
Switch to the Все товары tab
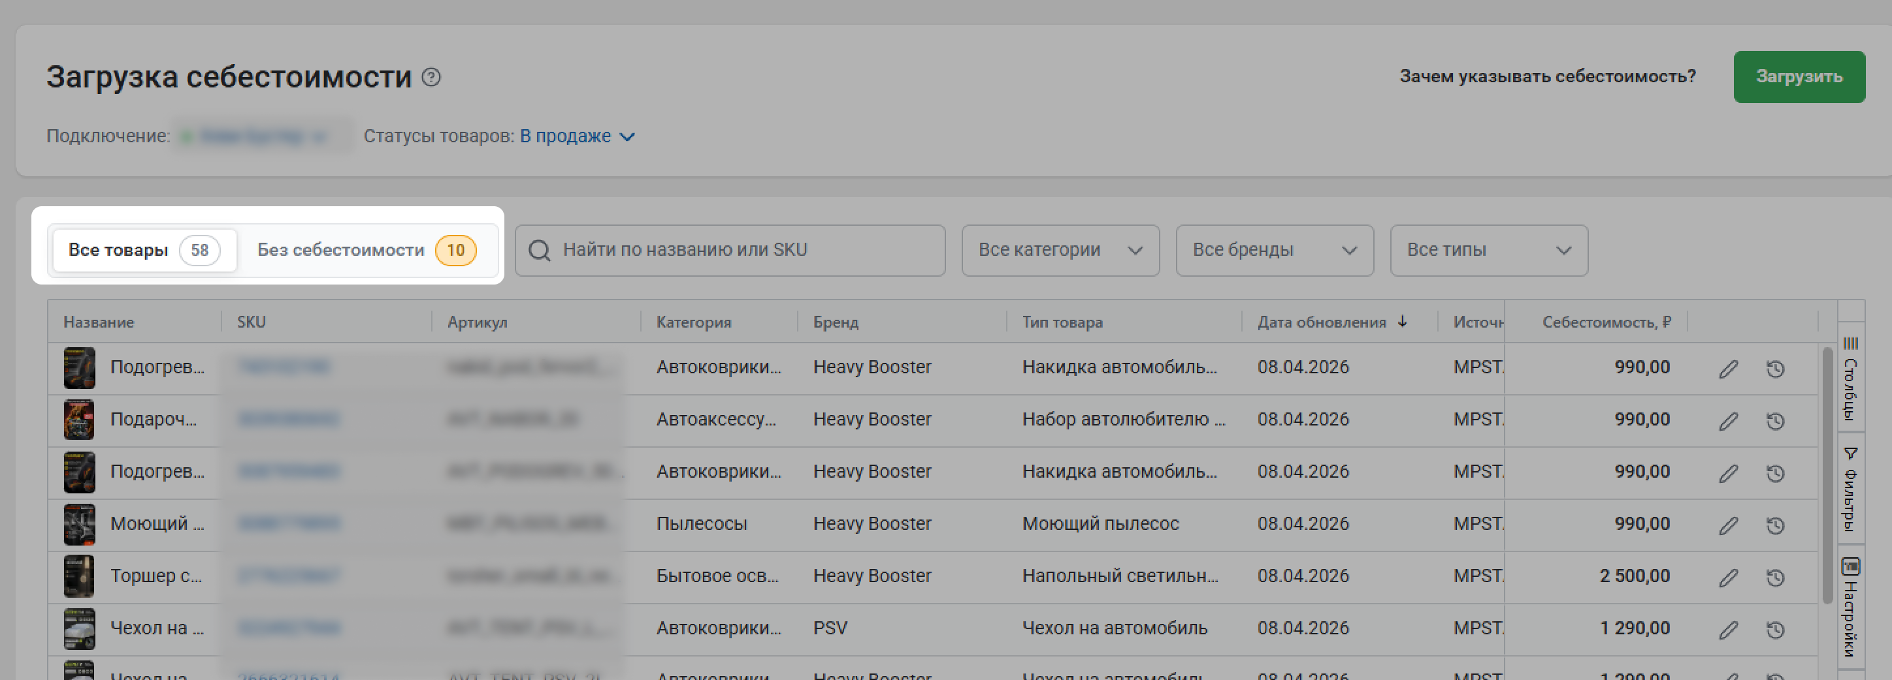(144, 250)
